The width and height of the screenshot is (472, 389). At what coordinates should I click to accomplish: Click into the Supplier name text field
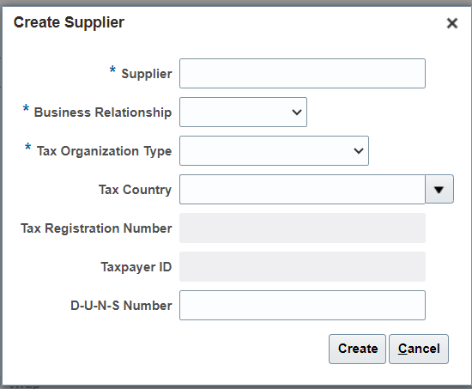[x=302, y=74]
